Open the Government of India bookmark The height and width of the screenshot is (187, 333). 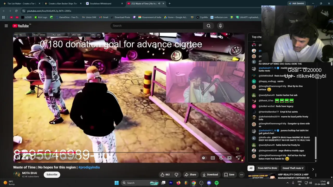(x=150, y=17)
